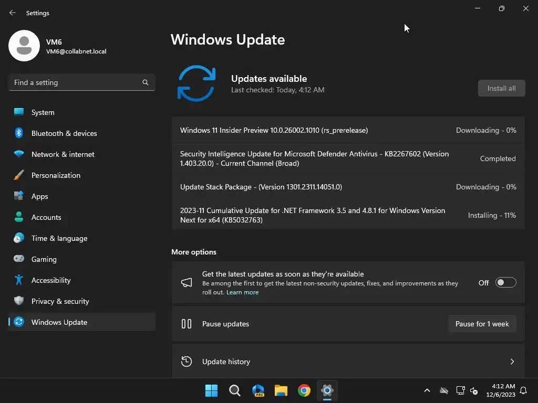This screenshot has width=538, height=403.
Task: Click the Privacy & security shield icon
Action: pos(19,301)
